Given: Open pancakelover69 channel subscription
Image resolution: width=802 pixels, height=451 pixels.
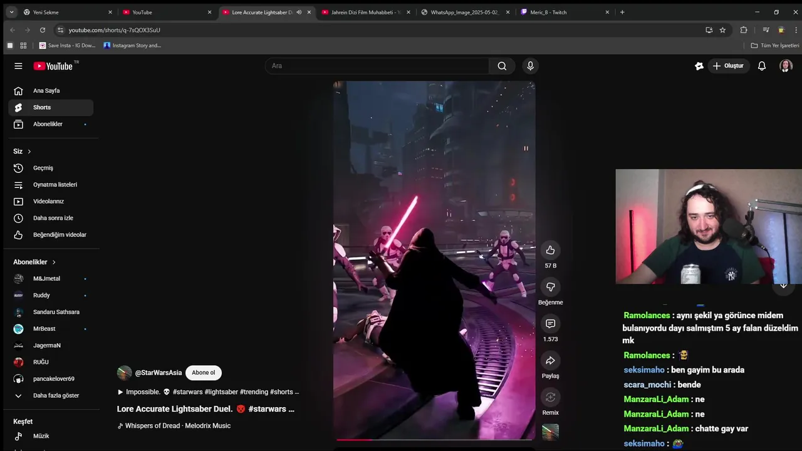Looking at the screenshot, I should (x=51, y=379).
